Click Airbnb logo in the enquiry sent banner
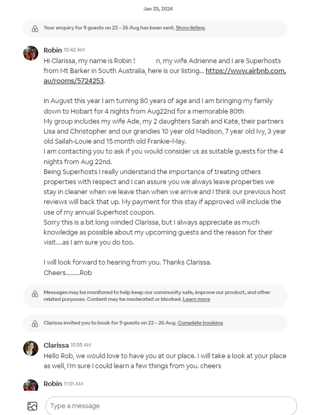The image size is (317, 415). [35, 28]
